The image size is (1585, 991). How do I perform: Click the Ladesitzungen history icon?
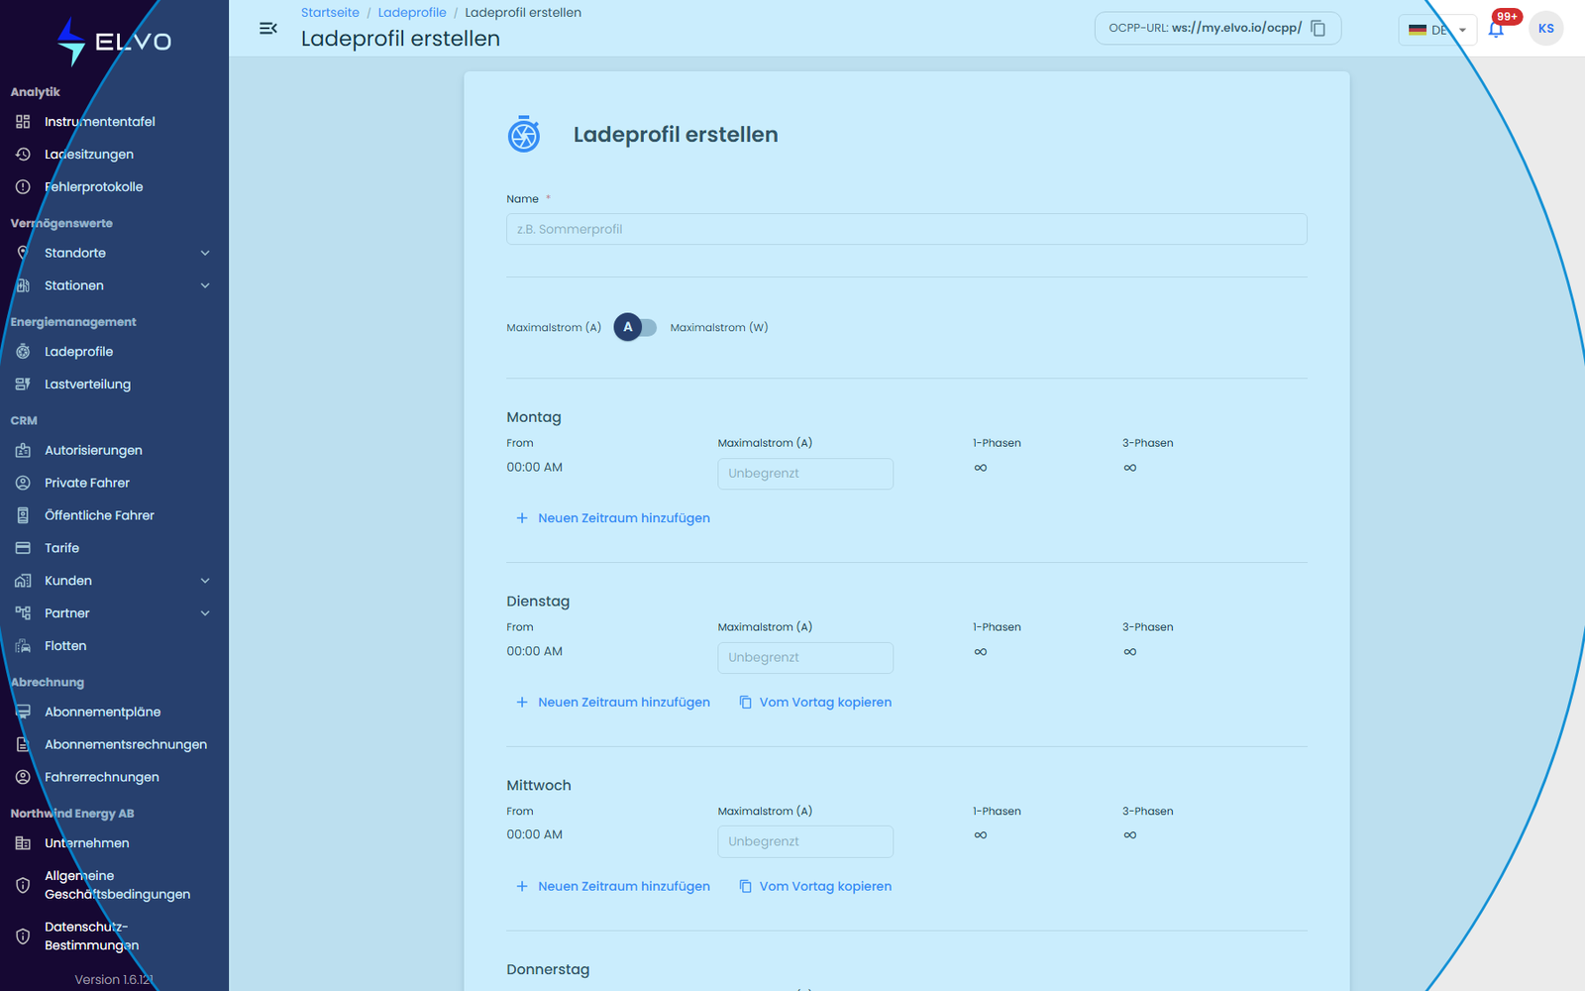coord(23,155)
